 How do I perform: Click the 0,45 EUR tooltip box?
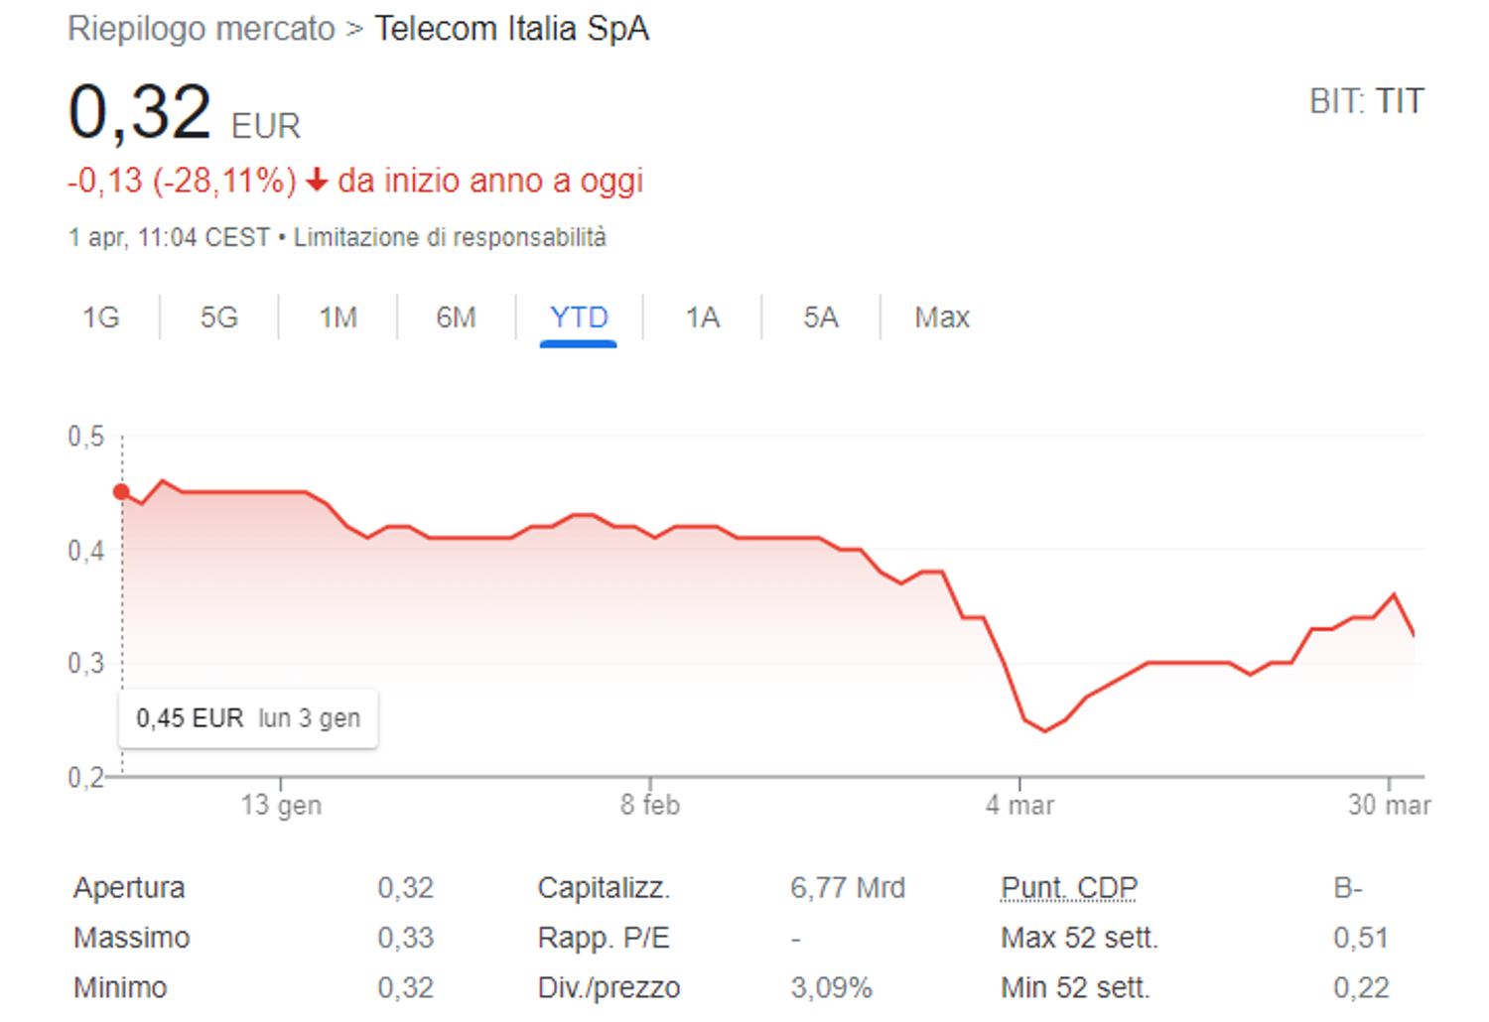(247, 717)
